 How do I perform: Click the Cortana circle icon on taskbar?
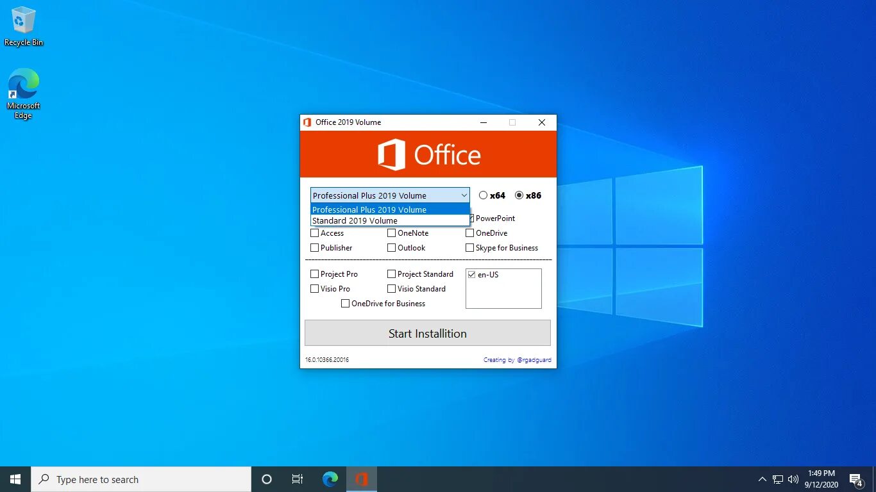click(267, 479)
